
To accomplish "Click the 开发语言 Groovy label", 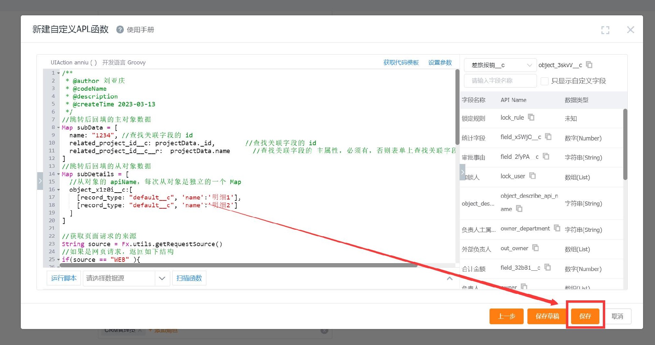I will coord(124,62).
